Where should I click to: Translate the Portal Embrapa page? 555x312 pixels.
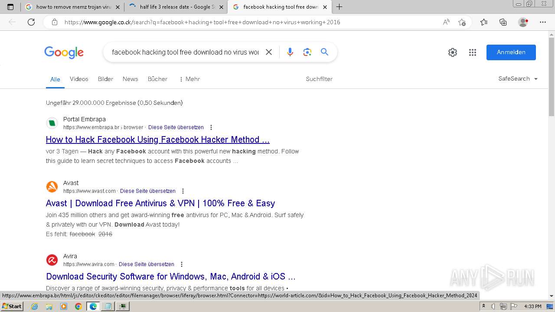click(176, 127)
